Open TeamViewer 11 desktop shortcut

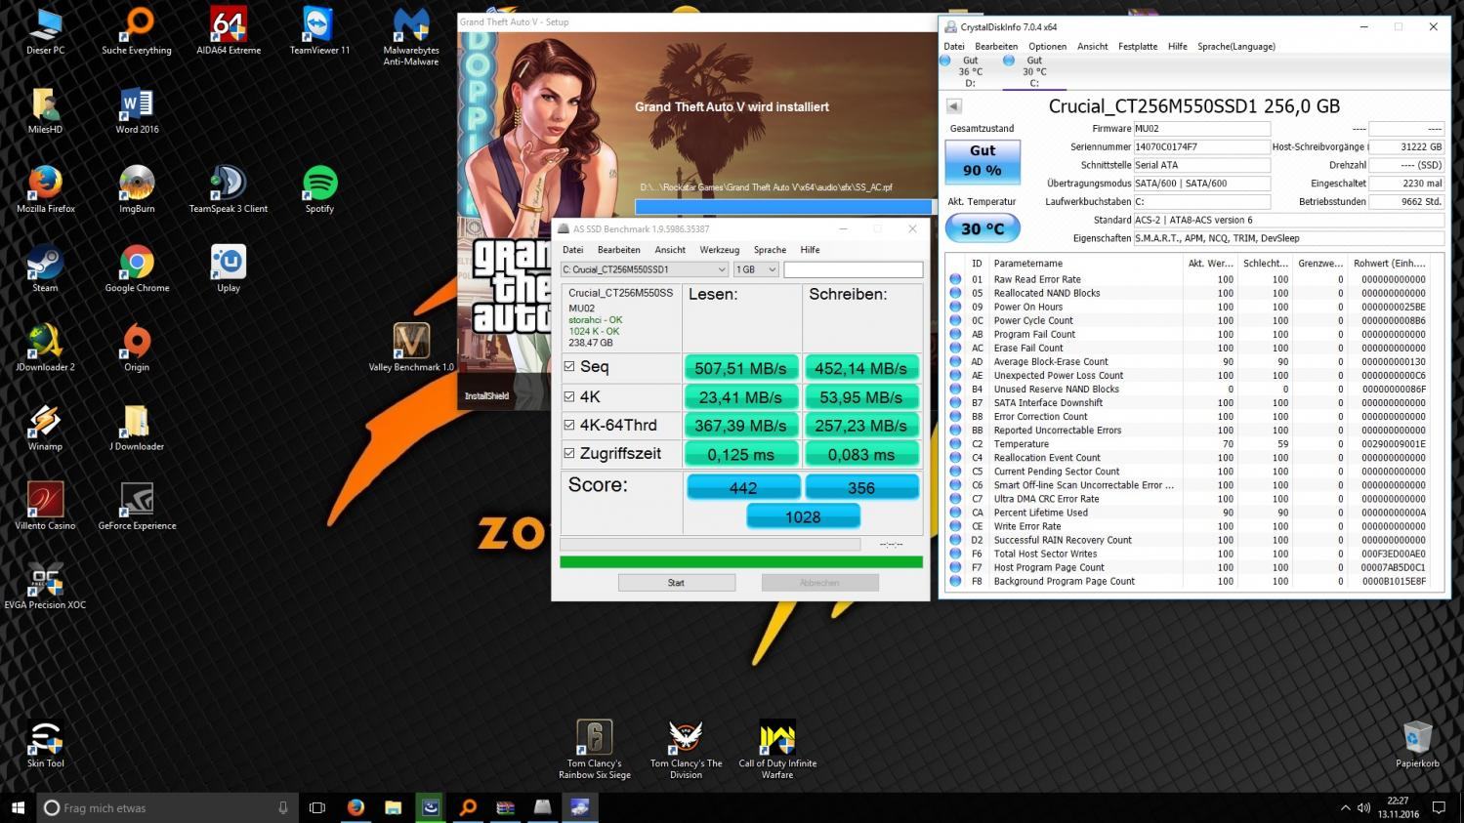(x=319, y=32)
